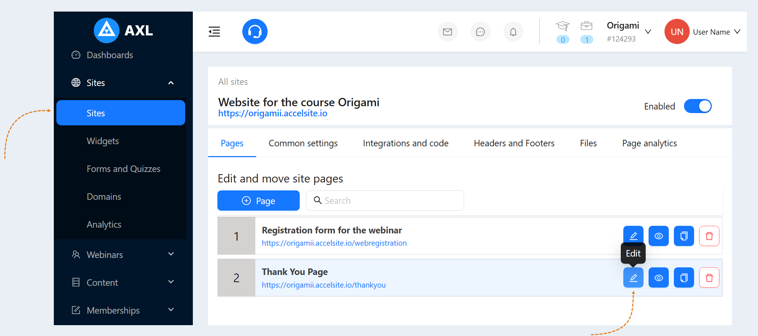Open the mail envelope icon

[x=447, y=32]
